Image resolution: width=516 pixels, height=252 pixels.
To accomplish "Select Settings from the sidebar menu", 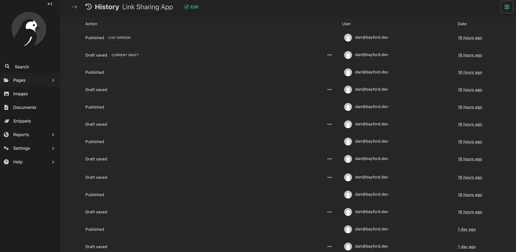I will 21,148.
